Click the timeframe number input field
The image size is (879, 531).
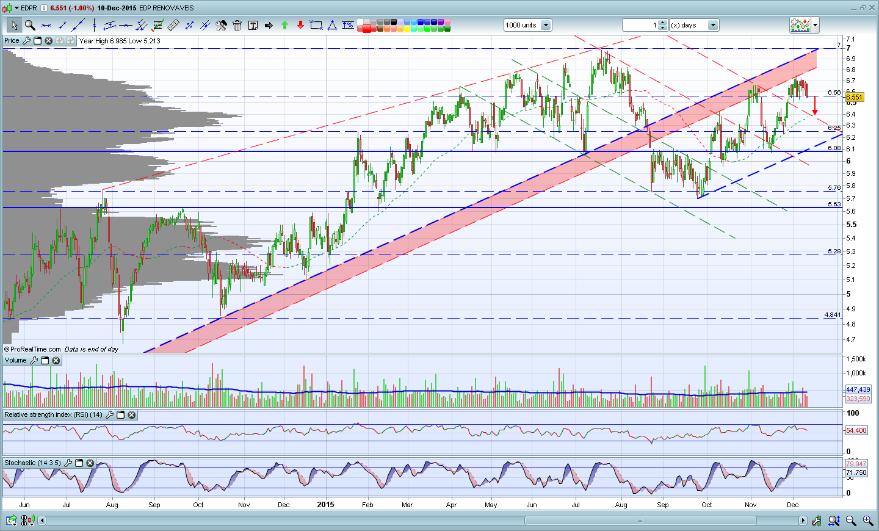tap(640, 25)
